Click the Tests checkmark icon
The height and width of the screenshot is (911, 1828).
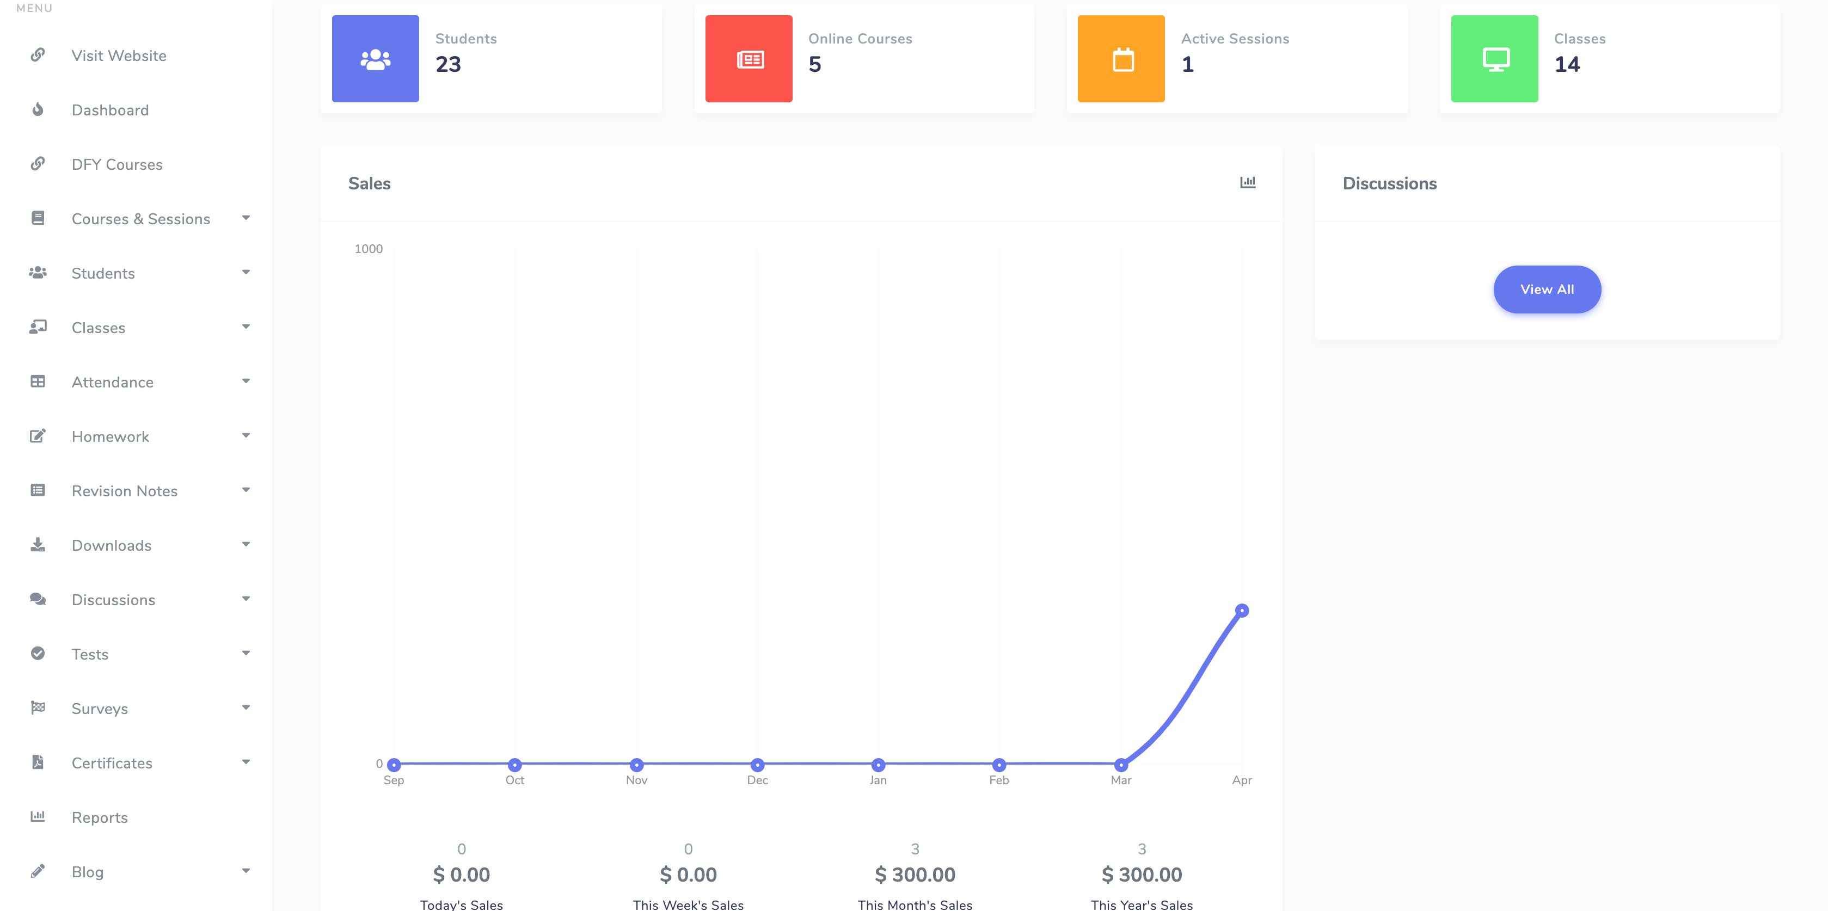coord(38,654)
